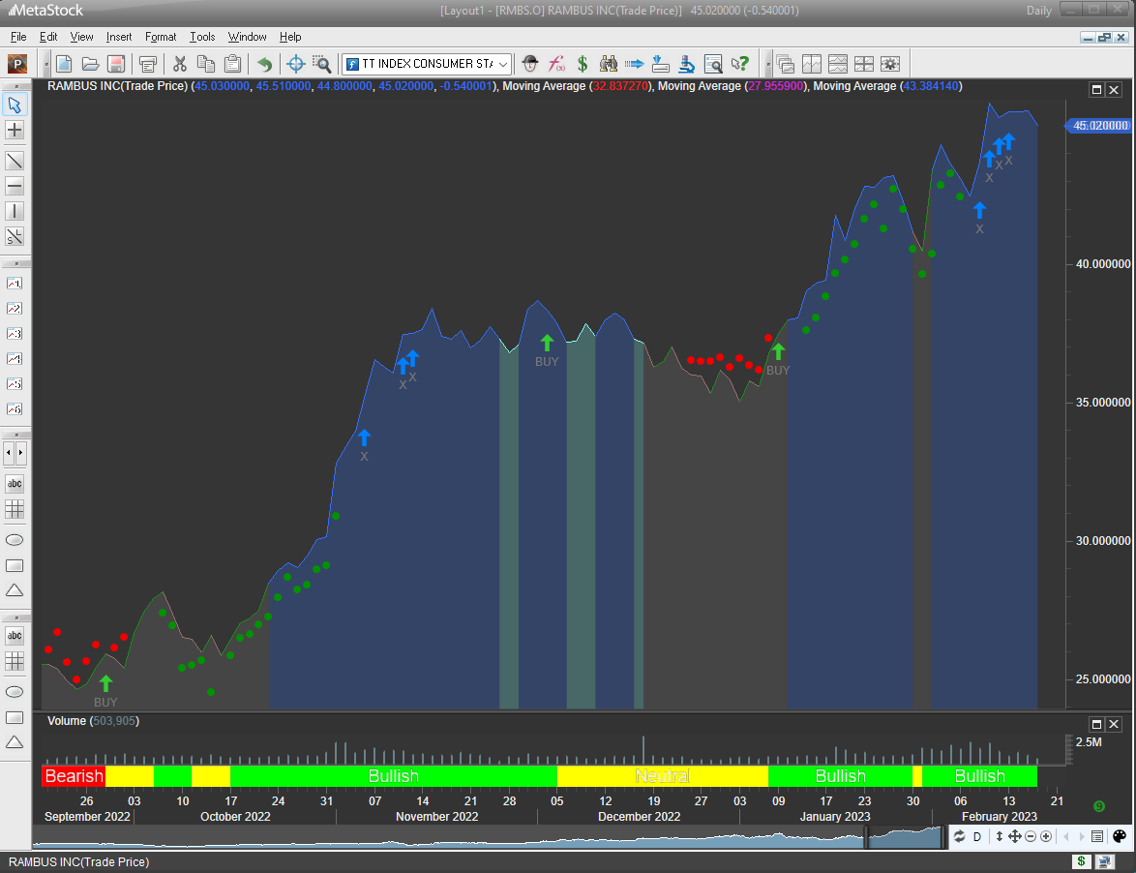This screenshot has height=873, width=1136.
Task: Activate the blue crosshair target tool
Action: coord(295,64)
